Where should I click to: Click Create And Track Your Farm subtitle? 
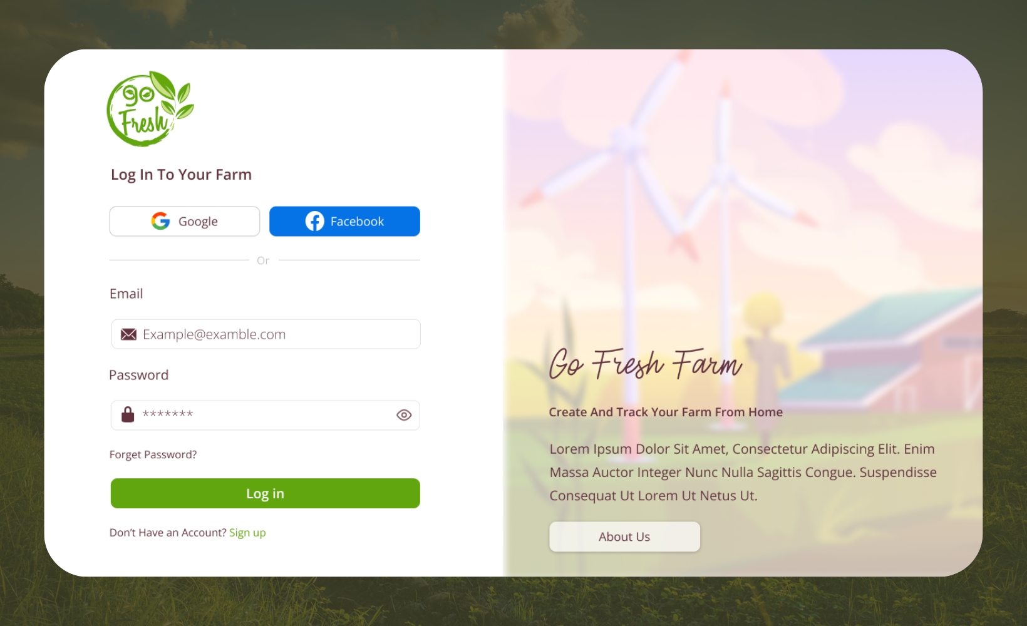pos(666,412)
